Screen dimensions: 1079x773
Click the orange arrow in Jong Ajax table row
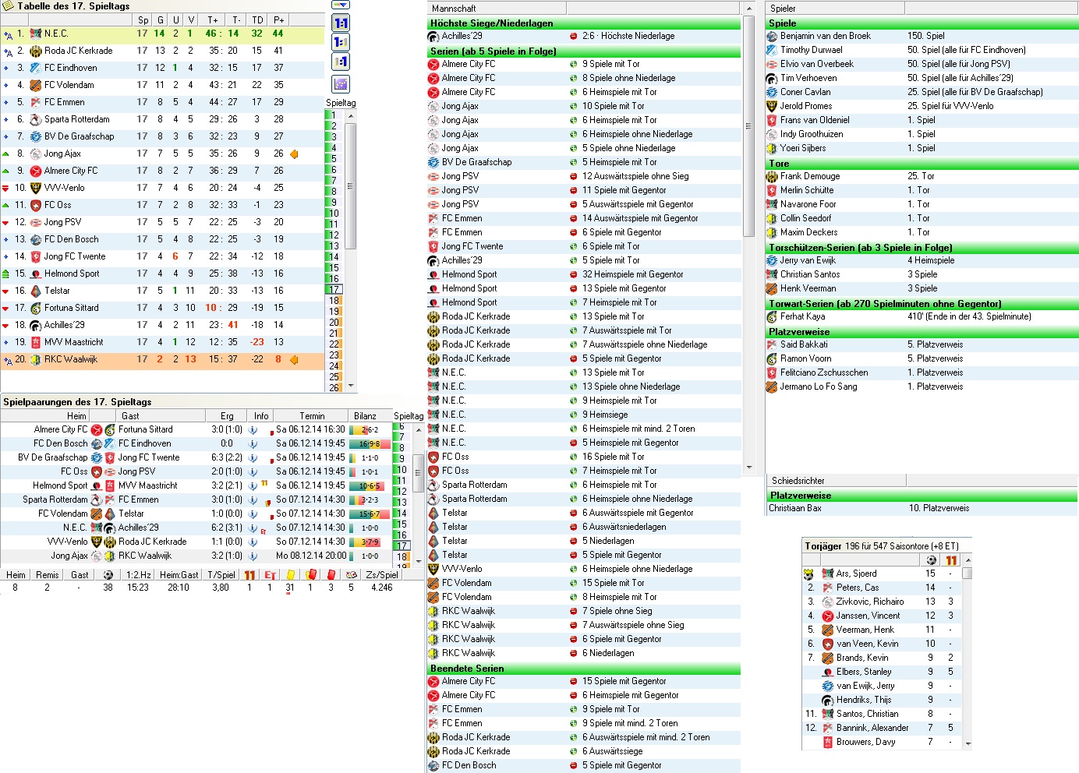tap(295, 154)
